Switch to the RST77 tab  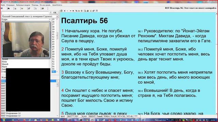(x=71, y=117)
